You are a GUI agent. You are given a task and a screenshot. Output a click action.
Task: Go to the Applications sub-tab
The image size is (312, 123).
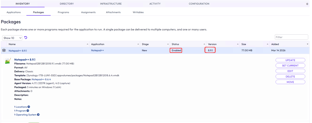13,12
